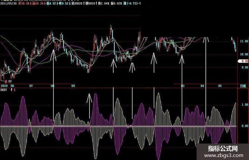Click the volume 量89626 value
The image size is (249, 160).
click(77, 3)
